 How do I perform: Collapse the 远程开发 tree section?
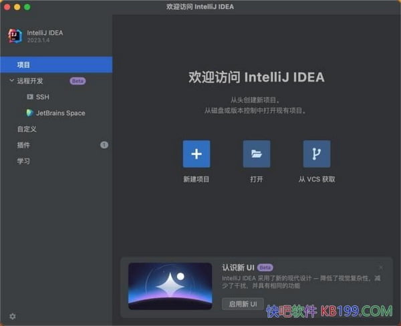pos(11,81)
